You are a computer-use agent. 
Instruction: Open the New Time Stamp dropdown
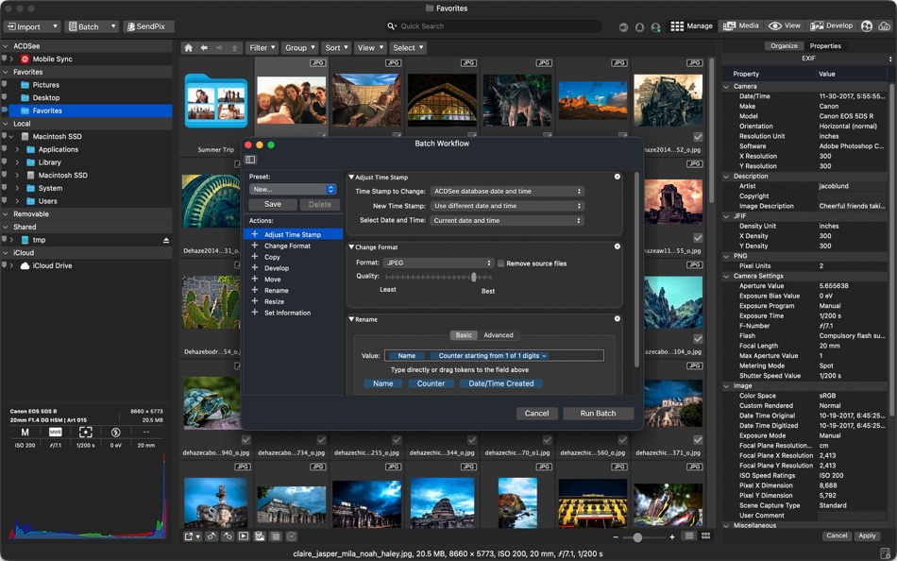click(507, 205)
